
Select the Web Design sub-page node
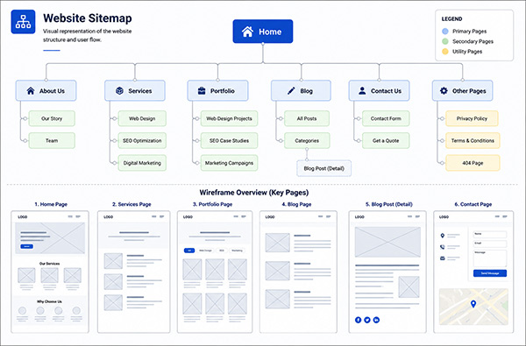tap(142, 118)
